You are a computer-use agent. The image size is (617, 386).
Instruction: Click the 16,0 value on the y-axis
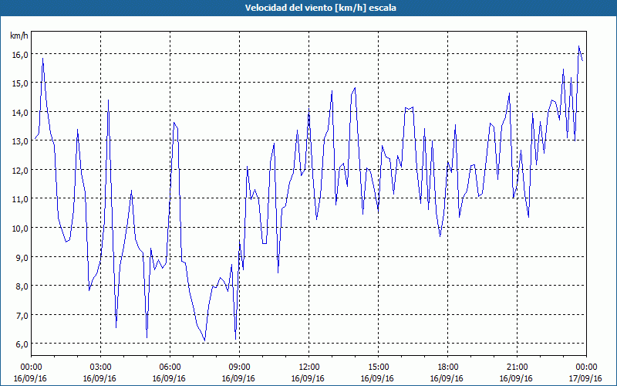(20, 54)
